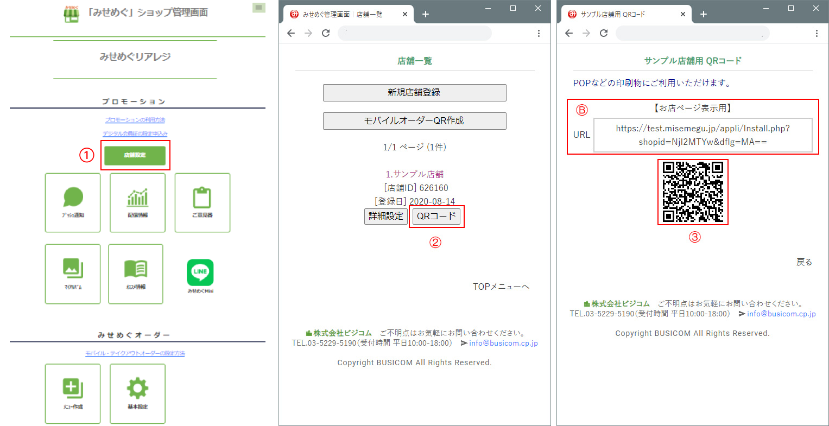Open a new tab beside サンプル店舗用 QRコード
This screenshot has height=426, width=829.
704,15
